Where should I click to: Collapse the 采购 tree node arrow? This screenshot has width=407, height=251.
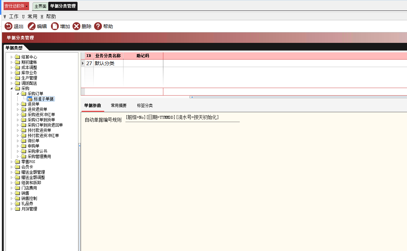(x=12, y=88)
